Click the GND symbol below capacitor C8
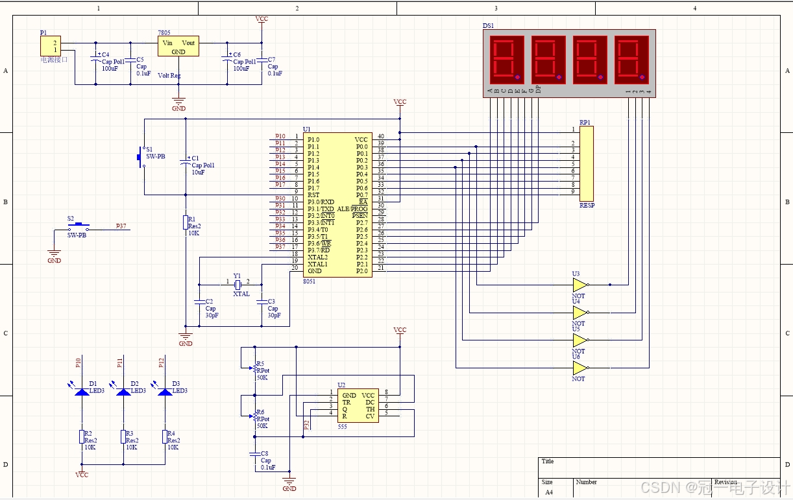 pos(289,484)
